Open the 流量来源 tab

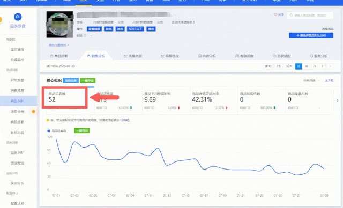[133, 56]
